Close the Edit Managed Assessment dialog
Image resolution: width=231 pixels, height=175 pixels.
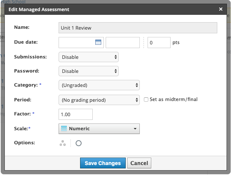point(221,9)
